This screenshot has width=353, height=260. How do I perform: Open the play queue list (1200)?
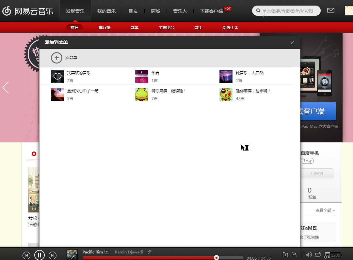[332, 255]
